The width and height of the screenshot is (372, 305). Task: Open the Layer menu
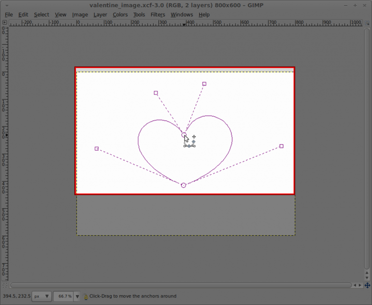100,14
